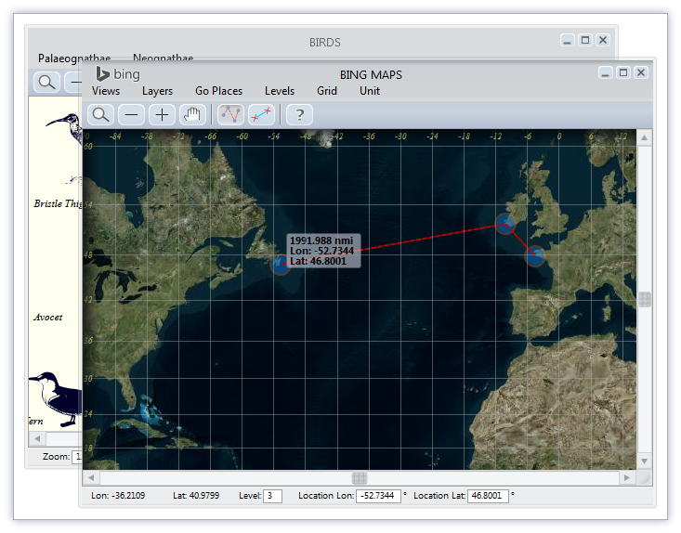This screenshot has height=533, width=681.
Task: Click the Lat: 40.9799 status readout
Action: point(196,496)
